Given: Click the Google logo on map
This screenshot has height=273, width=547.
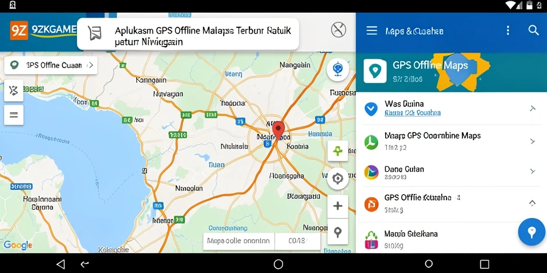Looking at the screenshot, I should click(x=18, y=245).
